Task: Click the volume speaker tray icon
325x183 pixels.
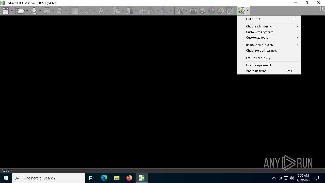Action: point(292,178)
